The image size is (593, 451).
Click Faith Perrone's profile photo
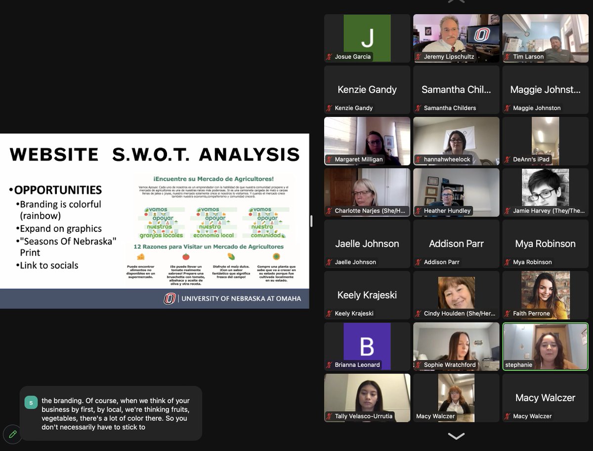pyautogui.click(x=546, y=295)
